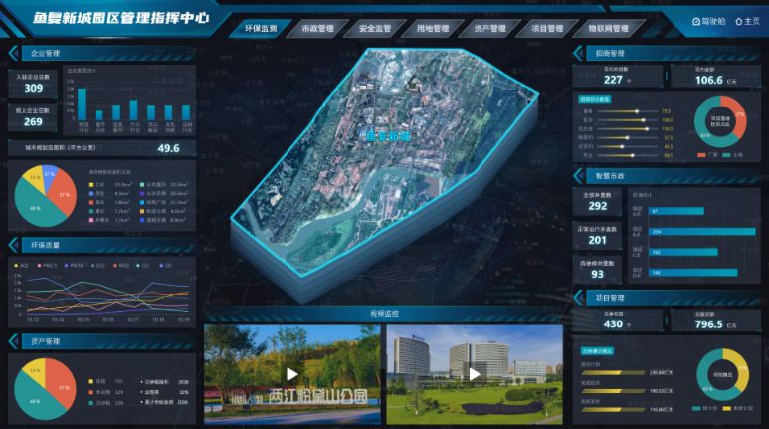Go to the 物联网管理 tab

pyautogui.click(x=608, y=29)
